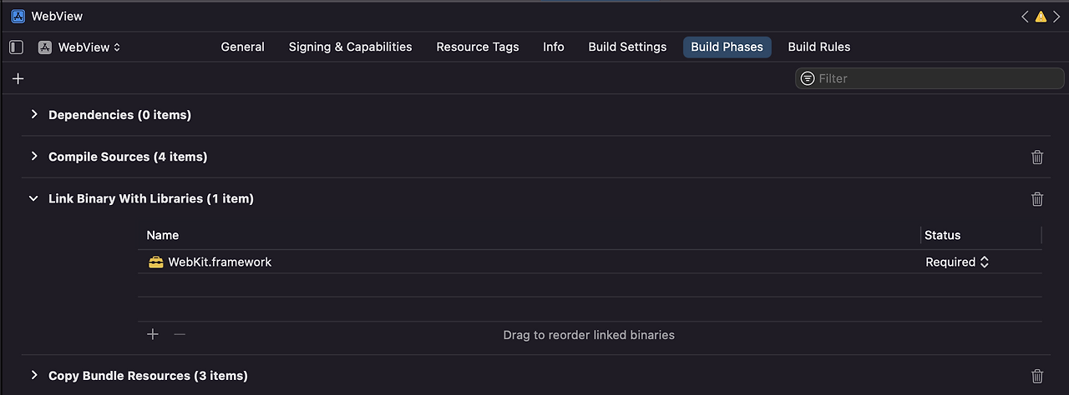Switch to the General tab
Viewport: 1069px width, 395px height.
tap(242, 47)
